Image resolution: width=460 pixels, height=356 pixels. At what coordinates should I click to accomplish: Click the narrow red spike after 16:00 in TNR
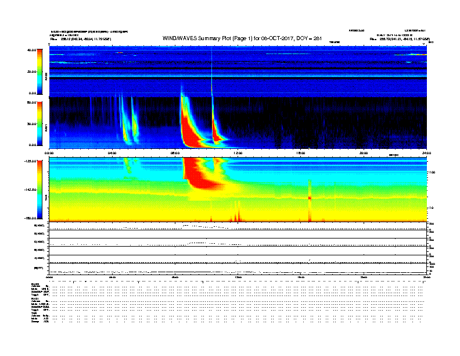[310, 200]
